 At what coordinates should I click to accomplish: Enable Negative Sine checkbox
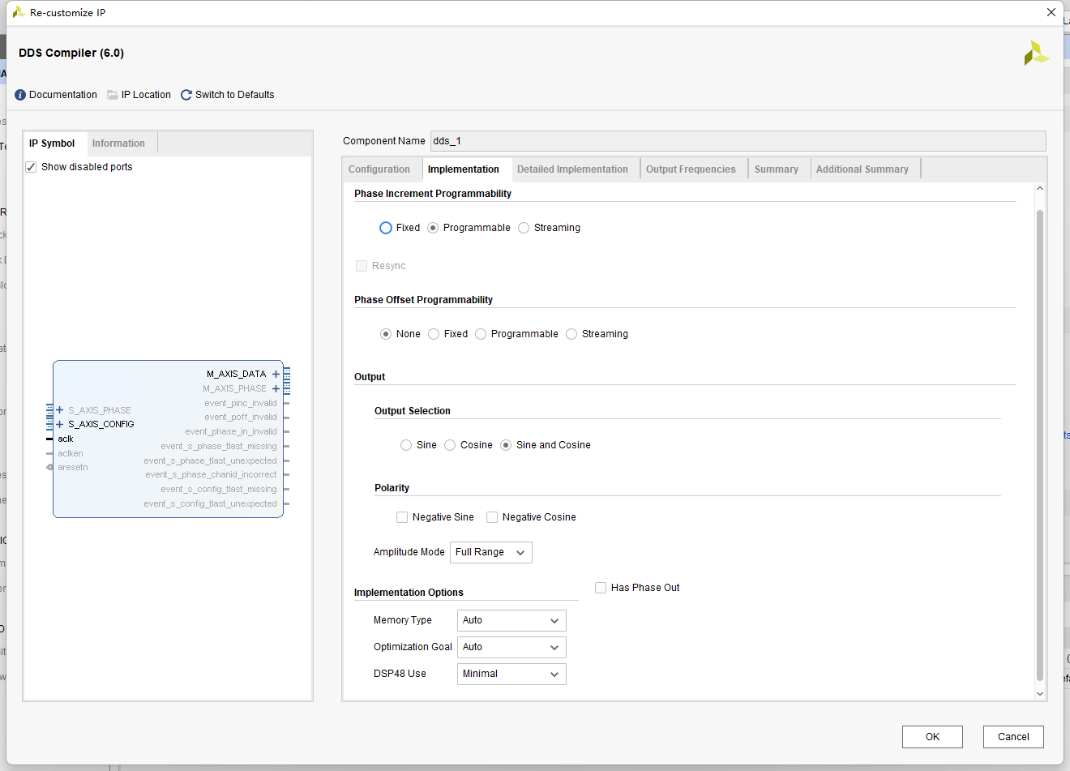(402, 517)
